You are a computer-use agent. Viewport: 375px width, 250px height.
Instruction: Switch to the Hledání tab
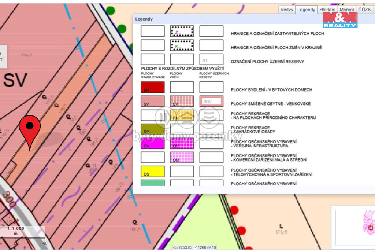click(x=327, y=10)
